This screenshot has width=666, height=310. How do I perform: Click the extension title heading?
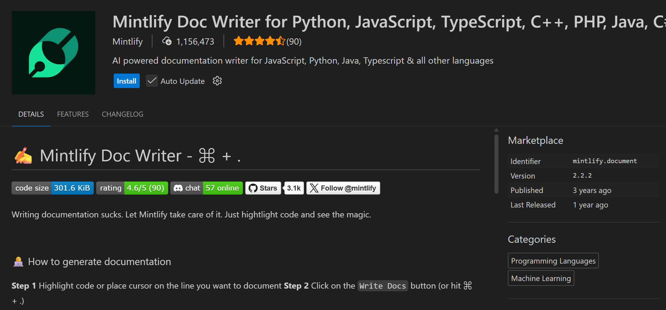coord(389,22)
